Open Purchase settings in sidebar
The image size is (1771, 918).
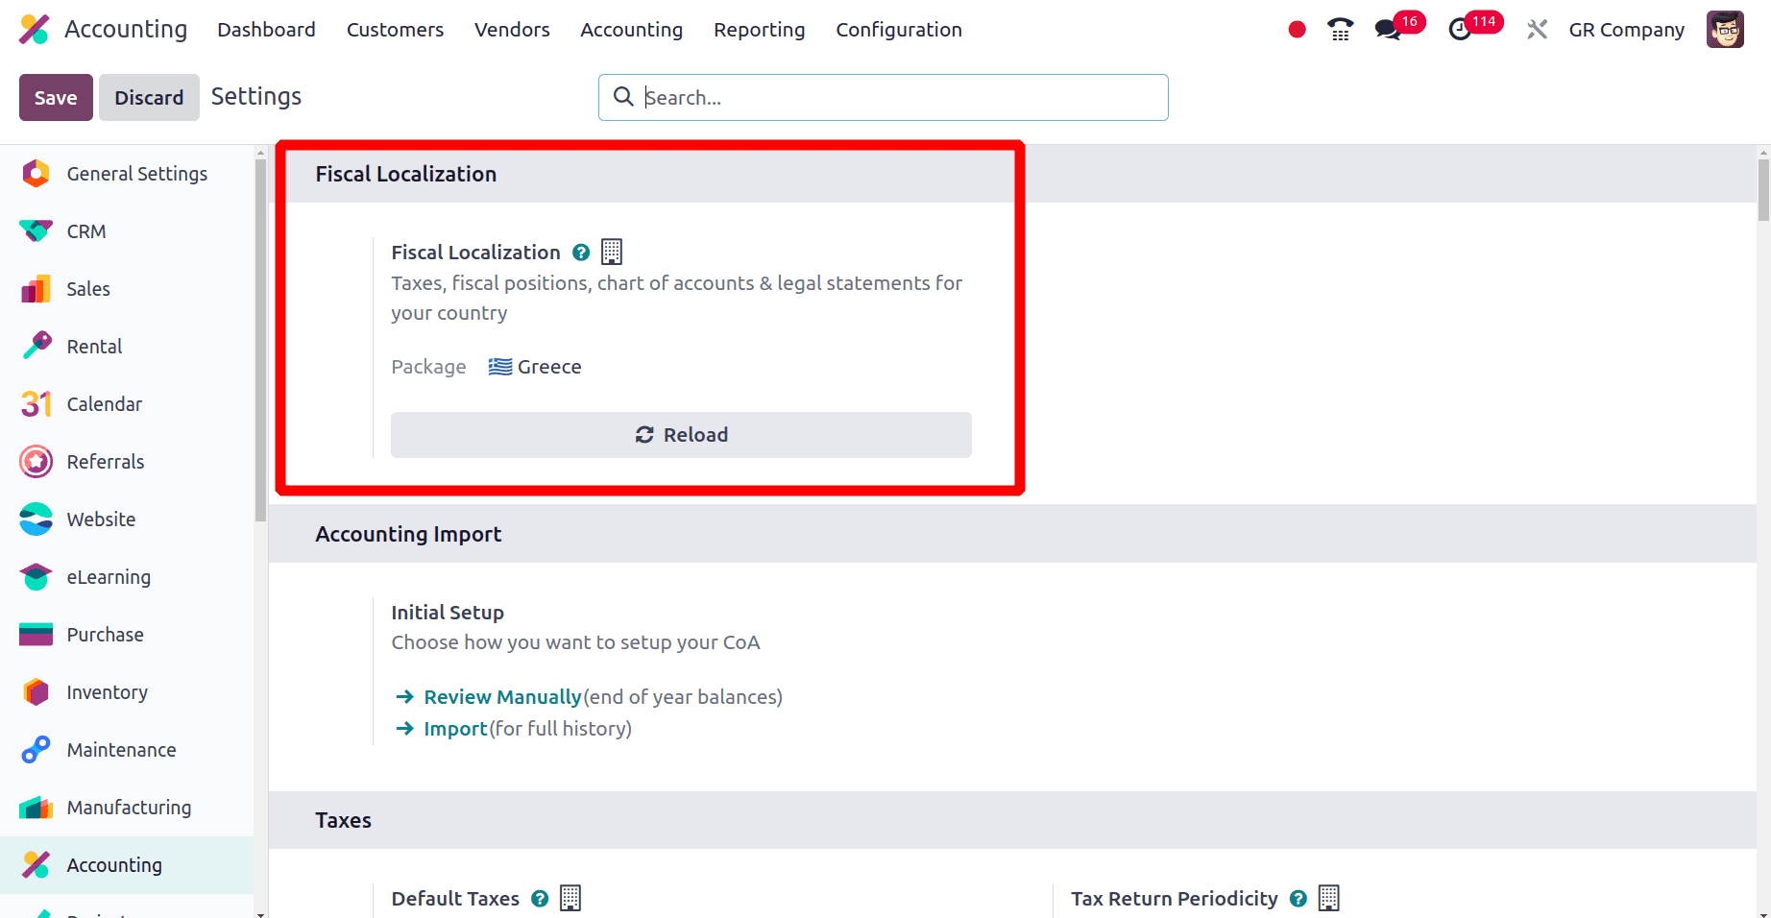[x=127, y=635]
